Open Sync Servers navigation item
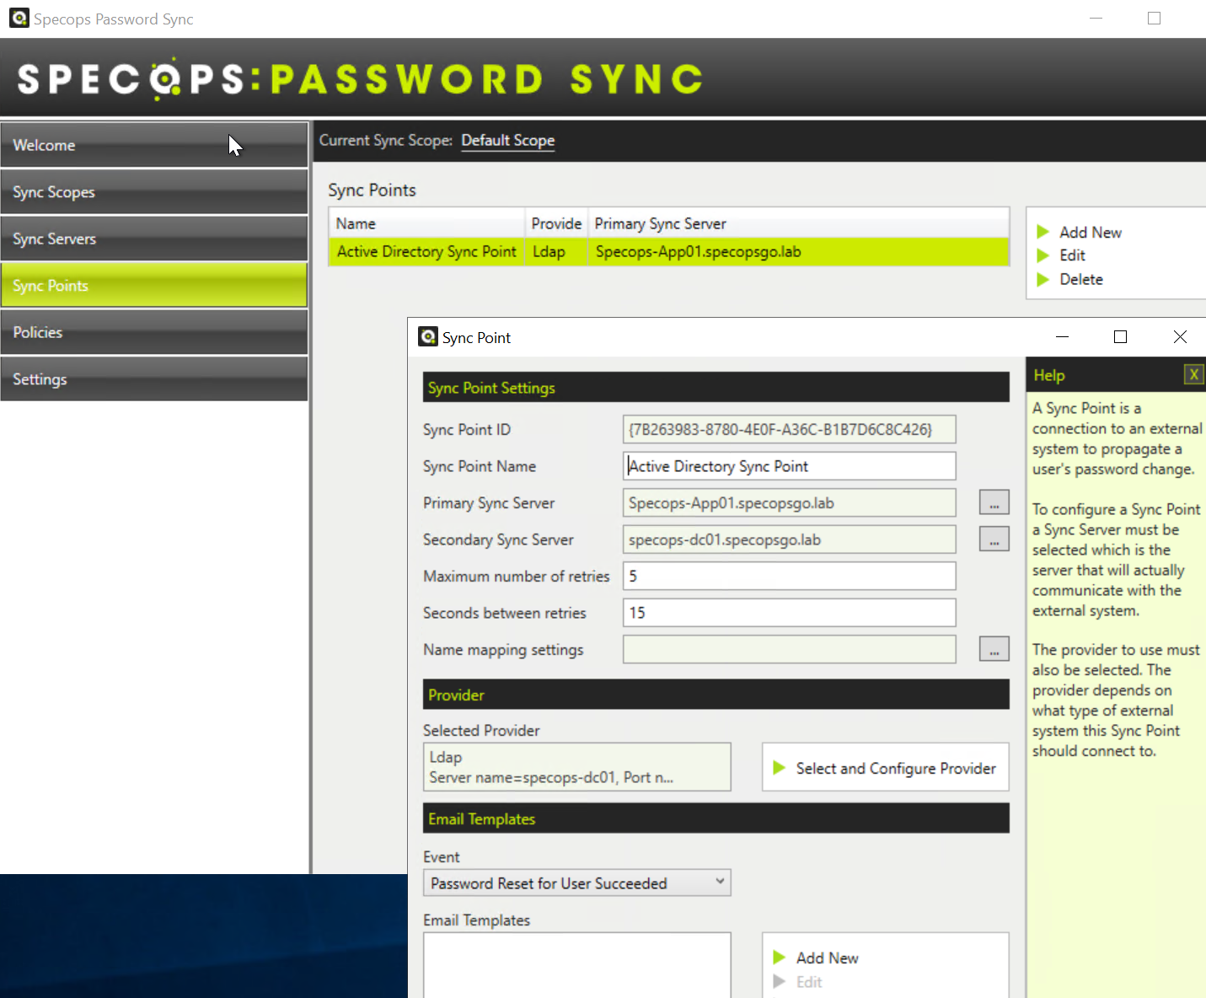 coord(154,239)
